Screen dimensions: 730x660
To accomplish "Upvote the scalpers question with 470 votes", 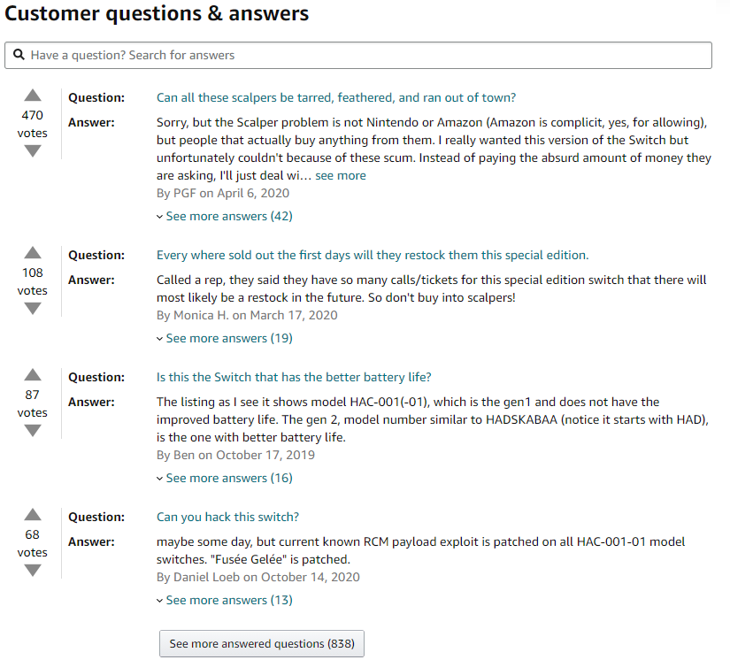I will pyautogui.click(x=33, y=96).
